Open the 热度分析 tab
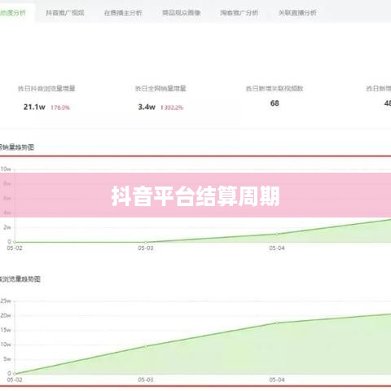Screen dimensions: 391x391 12,12
